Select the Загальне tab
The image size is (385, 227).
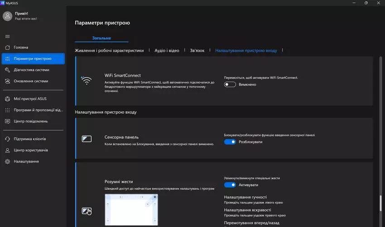pyautogui.click(x=101, y=38)
